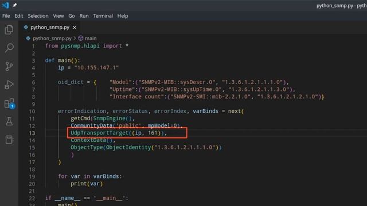Click "SNMPv2-MIB::sysDescr.0" string
Viewport: 367px width, 206px height.
177,82
